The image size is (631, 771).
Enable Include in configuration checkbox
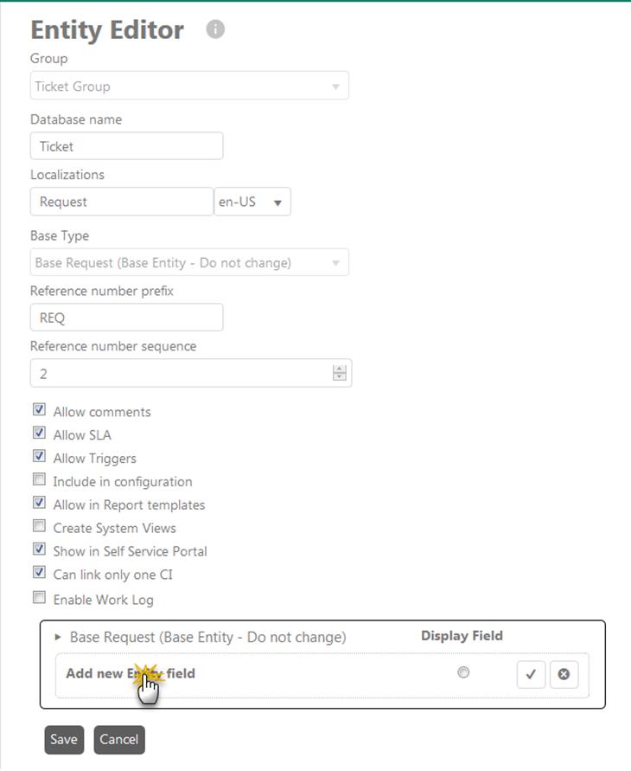point(39,479)
